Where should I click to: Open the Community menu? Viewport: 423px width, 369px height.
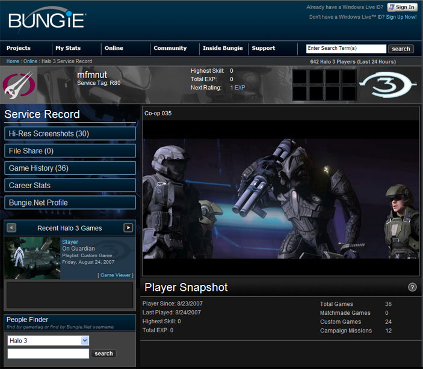(x=170, y=48)
